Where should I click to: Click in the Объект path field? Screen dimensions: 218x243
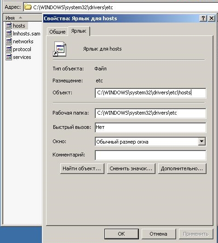(x=150, y=93)
